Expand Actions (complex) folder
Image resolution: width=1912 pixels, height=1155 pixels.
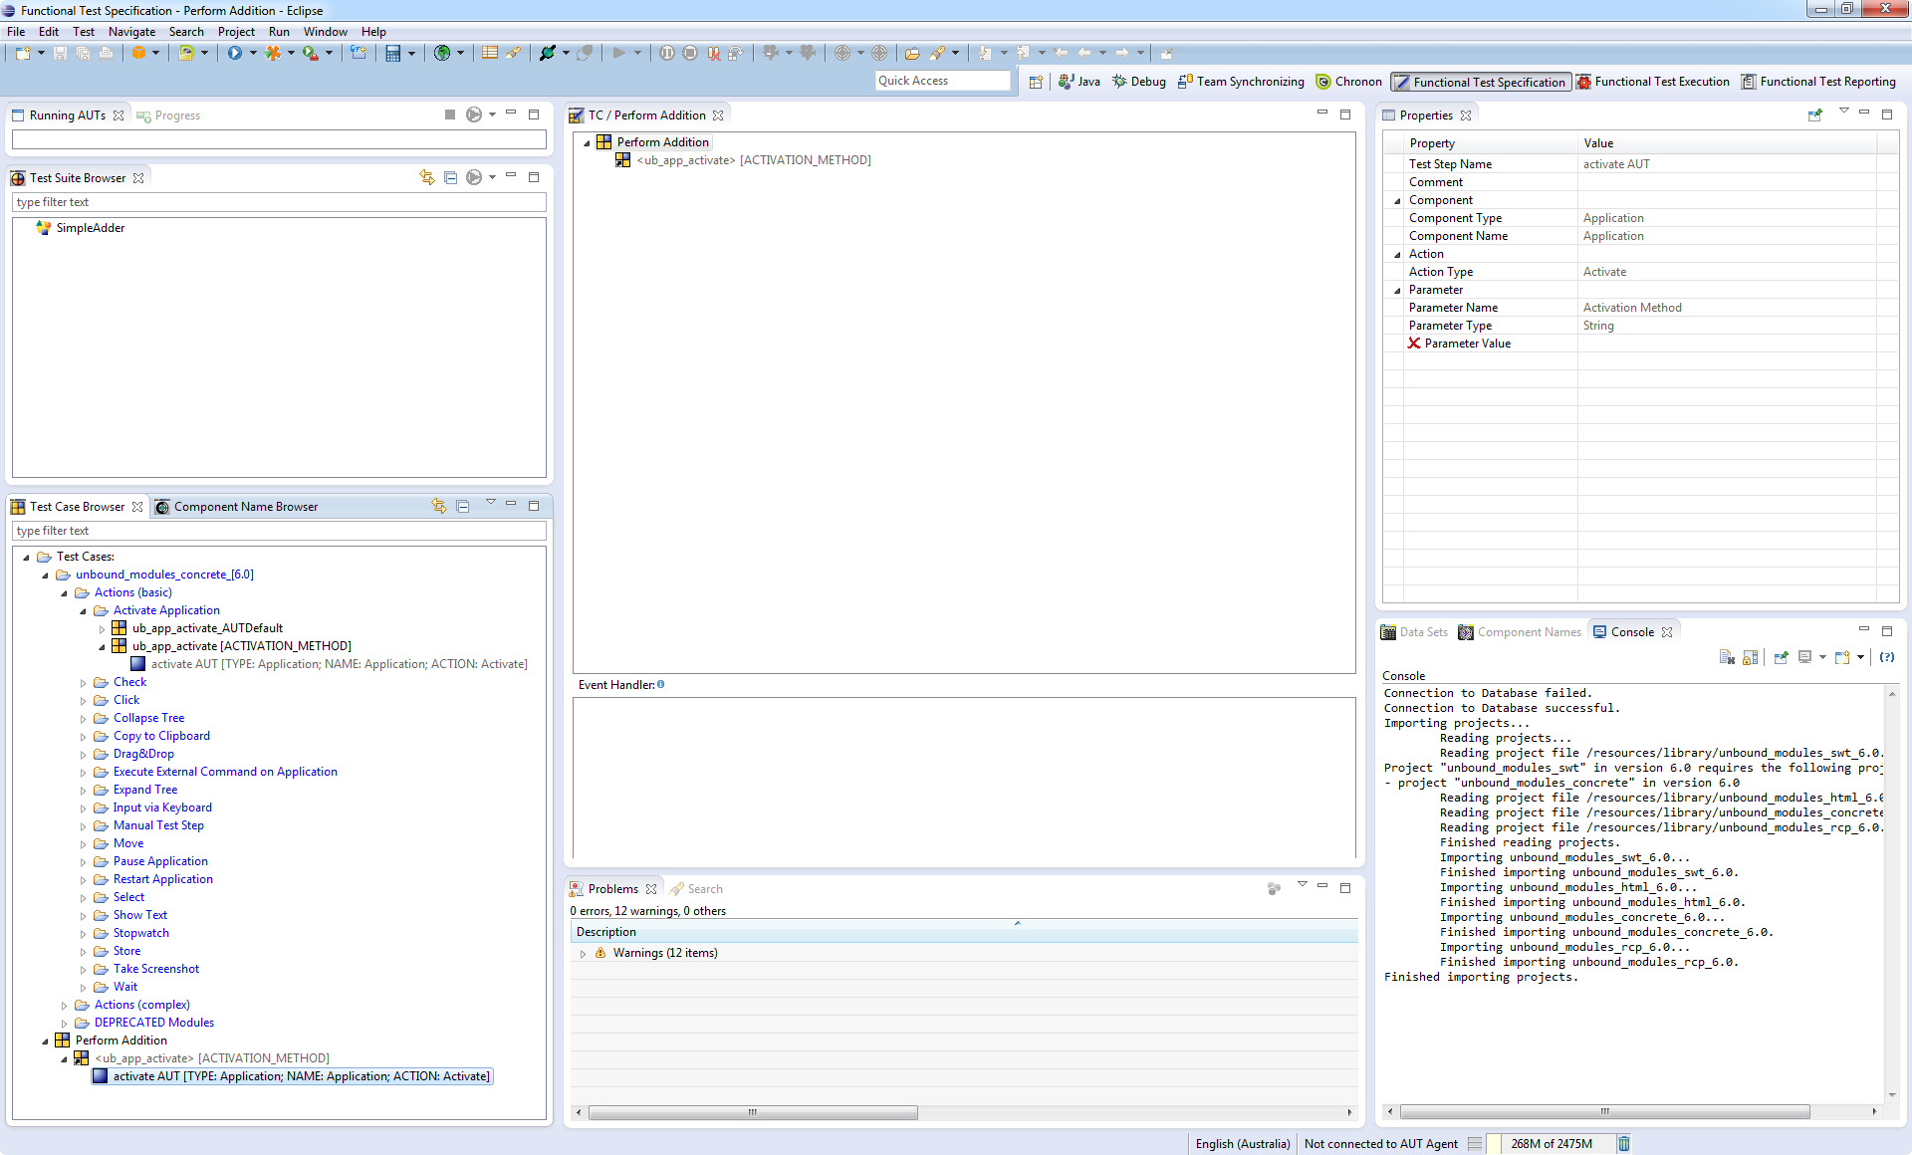[x=64, y=1006]
